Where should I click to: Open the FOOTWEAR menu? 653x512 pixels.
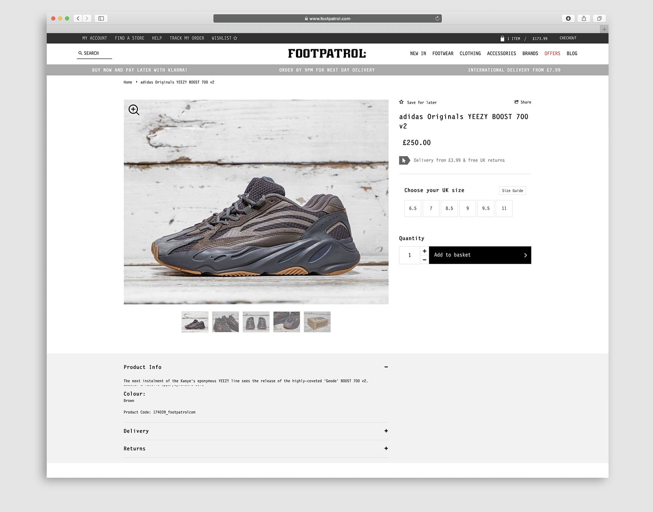pyautogui.click(x=443, y=53)
